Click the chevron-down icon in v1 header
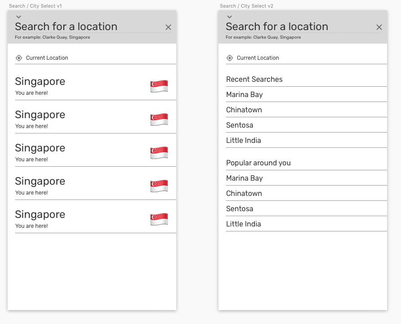Screen dimensions: 401x324 point(18,17)
